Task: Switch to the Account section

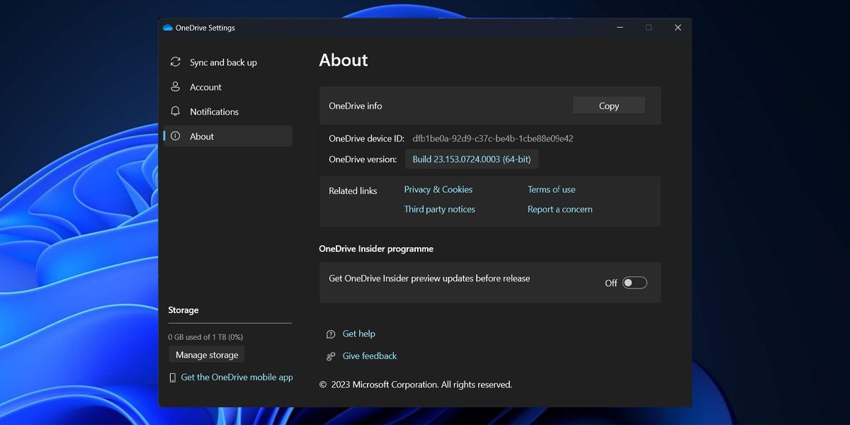Action: click(x=205, y=86)
